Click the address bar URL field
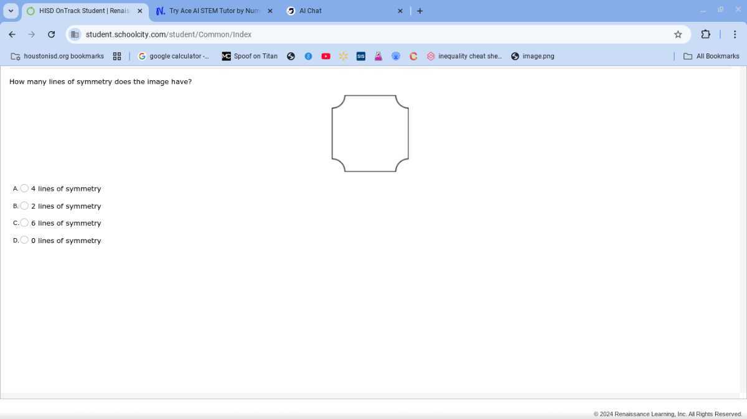747x419 pixels. pyautogui.click(x=374, y=34)
